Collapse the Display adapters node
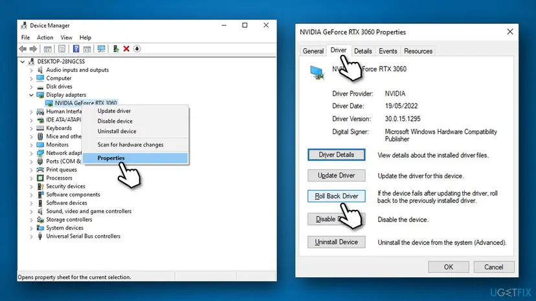 (x=31, y=95)
